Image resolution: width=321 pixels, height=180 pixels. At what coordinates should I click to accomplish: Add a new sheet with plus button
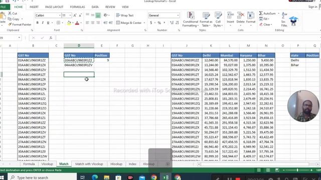point(168,164)
